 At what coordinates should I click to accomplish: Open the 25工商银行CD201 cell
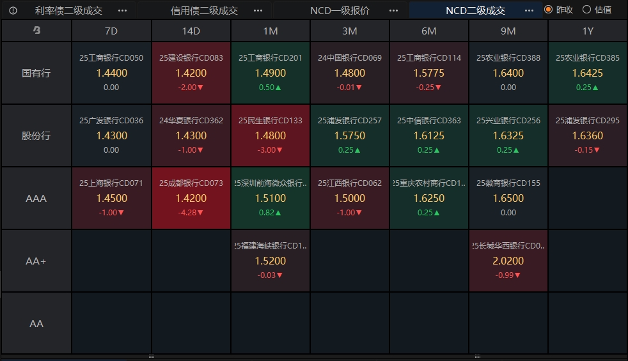pos(271,73)
